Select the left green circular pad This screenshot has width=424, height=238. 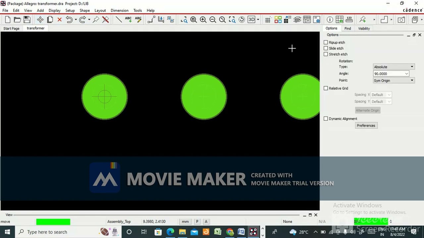(105, 97)
